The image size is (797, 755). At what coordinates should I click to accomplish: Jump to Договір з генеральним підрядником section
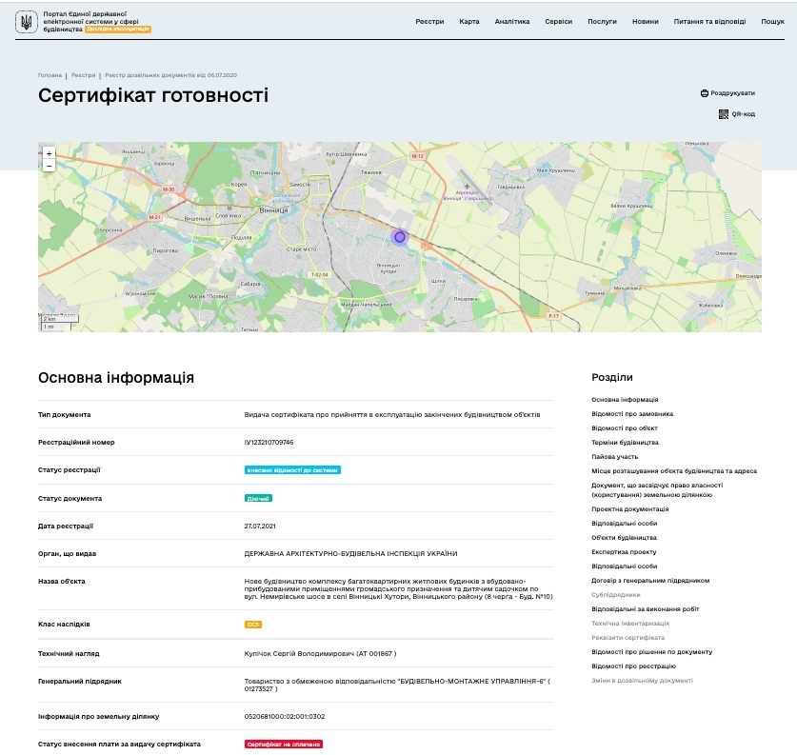pos(650,580)
